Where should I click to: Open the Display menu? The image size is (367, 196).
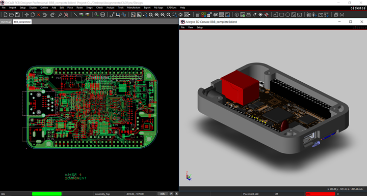point(33,8)
